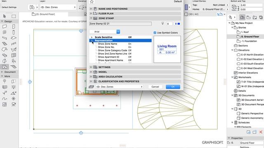264x148 pixels.
Task: Select the Camera tool
Action: 14,104
